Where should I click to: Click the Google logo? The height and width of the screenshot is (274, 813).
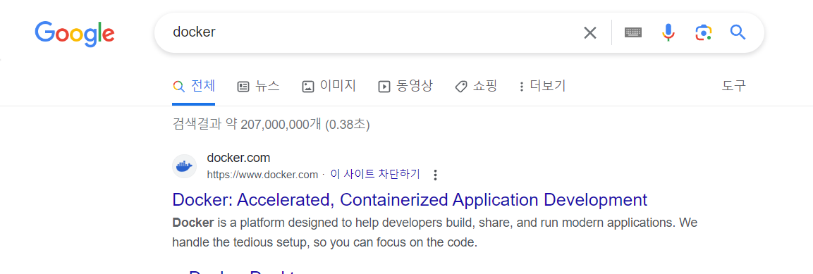coord(75,34)
